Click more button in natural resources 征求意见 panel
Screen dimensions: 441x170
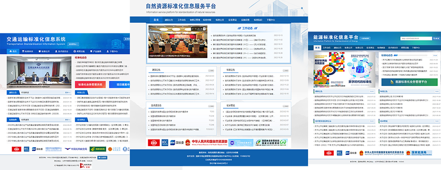pos(285,106)
